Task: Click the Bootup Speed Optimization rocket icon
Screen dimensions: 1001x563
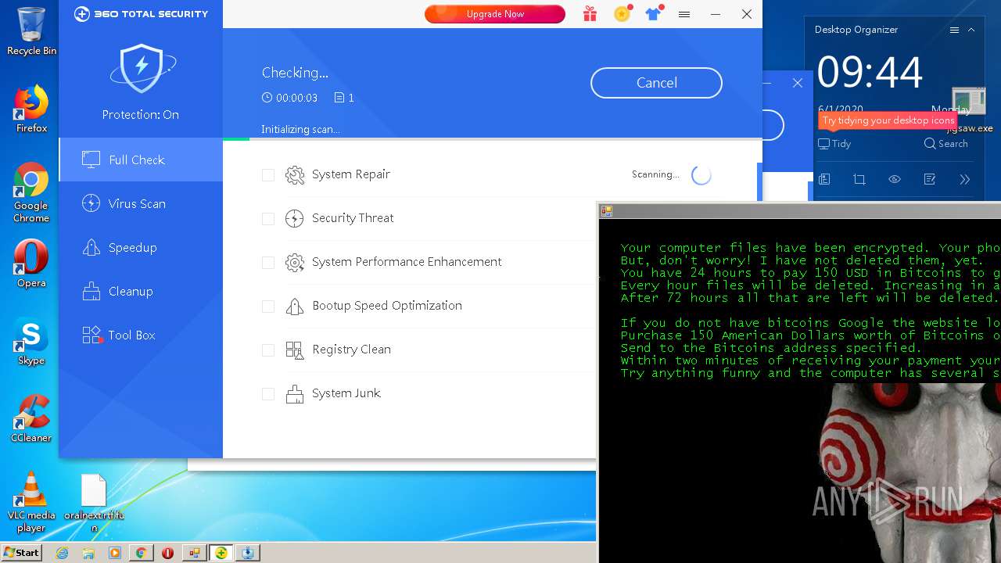Action: [295, 307]
